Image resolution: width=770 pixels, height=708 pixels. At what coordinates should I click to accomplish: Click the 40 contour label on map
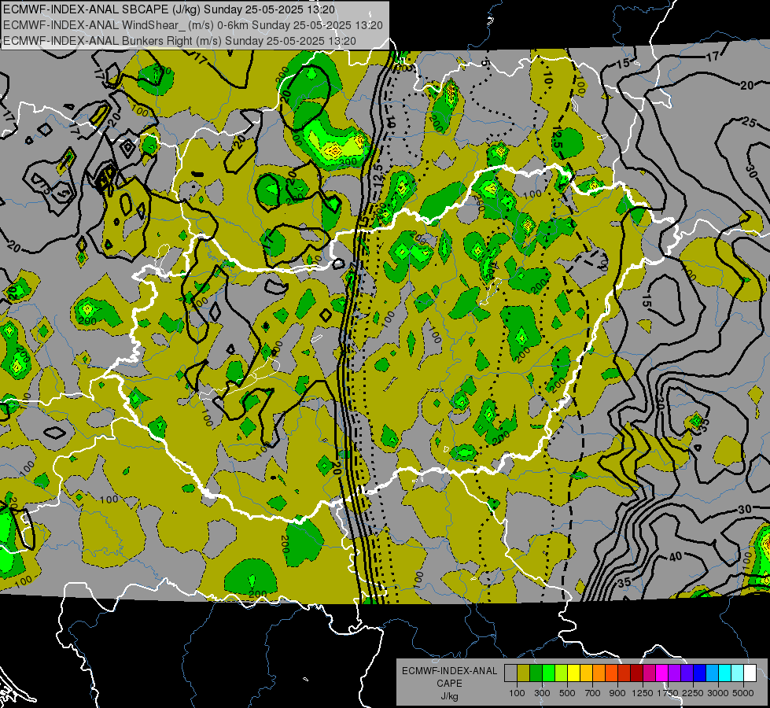point(676,556)
